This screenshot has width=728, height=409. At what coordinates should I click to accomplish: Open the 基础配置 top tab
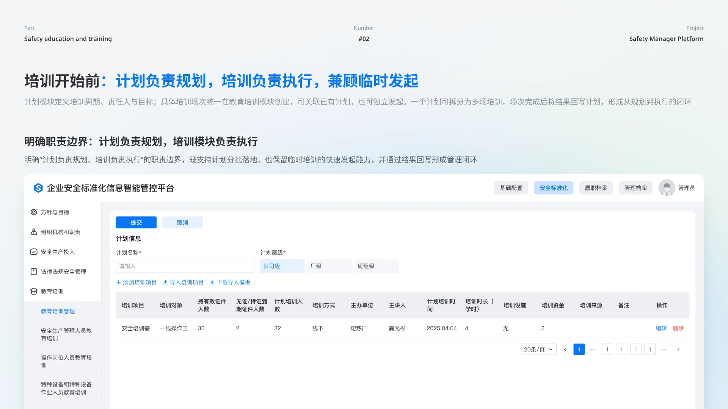(x=511, y=188)
